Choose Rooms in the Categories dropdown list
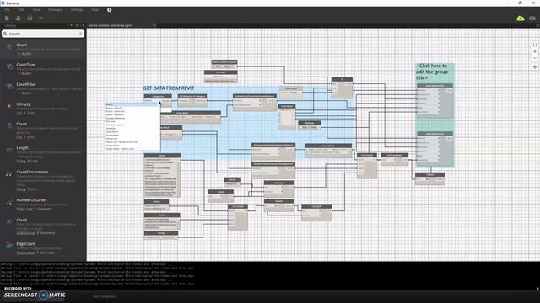Viewport: 540px width, 303px height. point(132,104)
